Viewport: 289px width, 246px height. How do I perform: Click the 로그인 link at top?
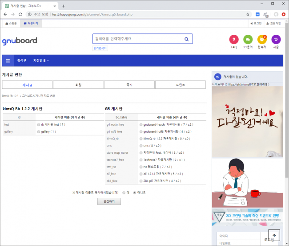coord(257,23)
